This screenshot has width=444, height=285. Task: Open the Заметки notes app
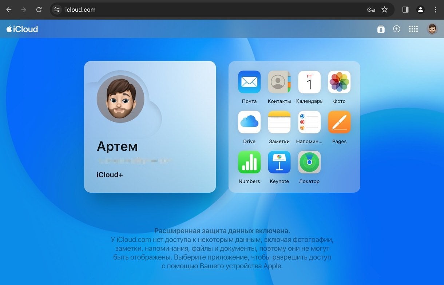pyautogui.click(x=279, y=122)
